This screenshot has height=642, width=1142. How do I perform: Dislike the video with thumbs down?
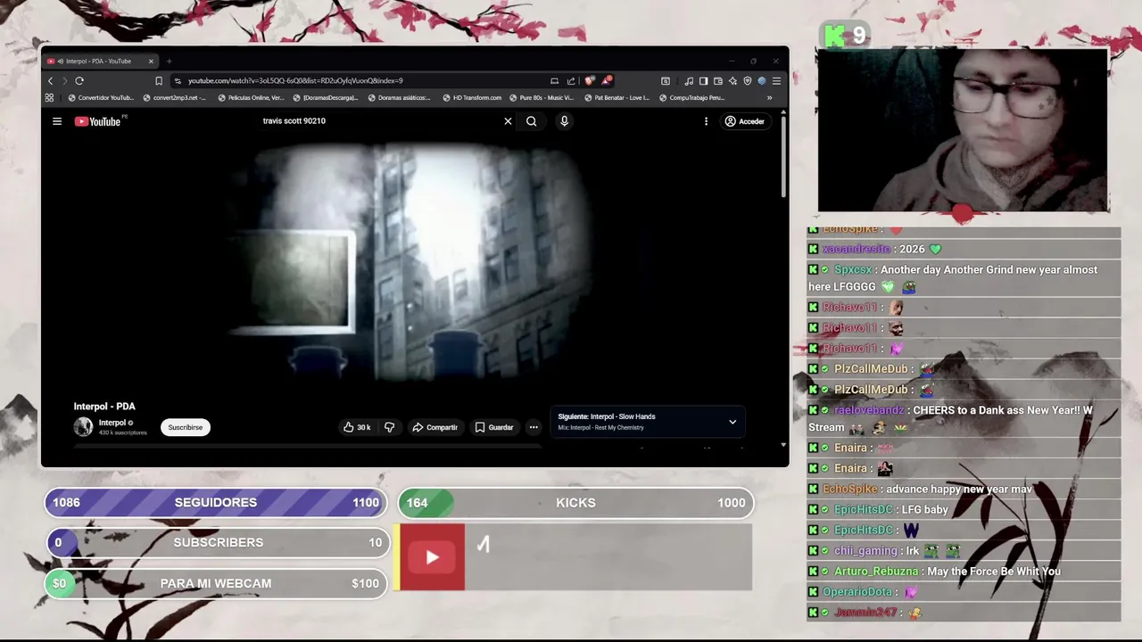[389, 427]
